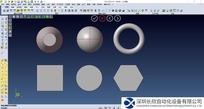204x109 pixels.
Task: Go forward with the right arrow circle
Action: 118,18
